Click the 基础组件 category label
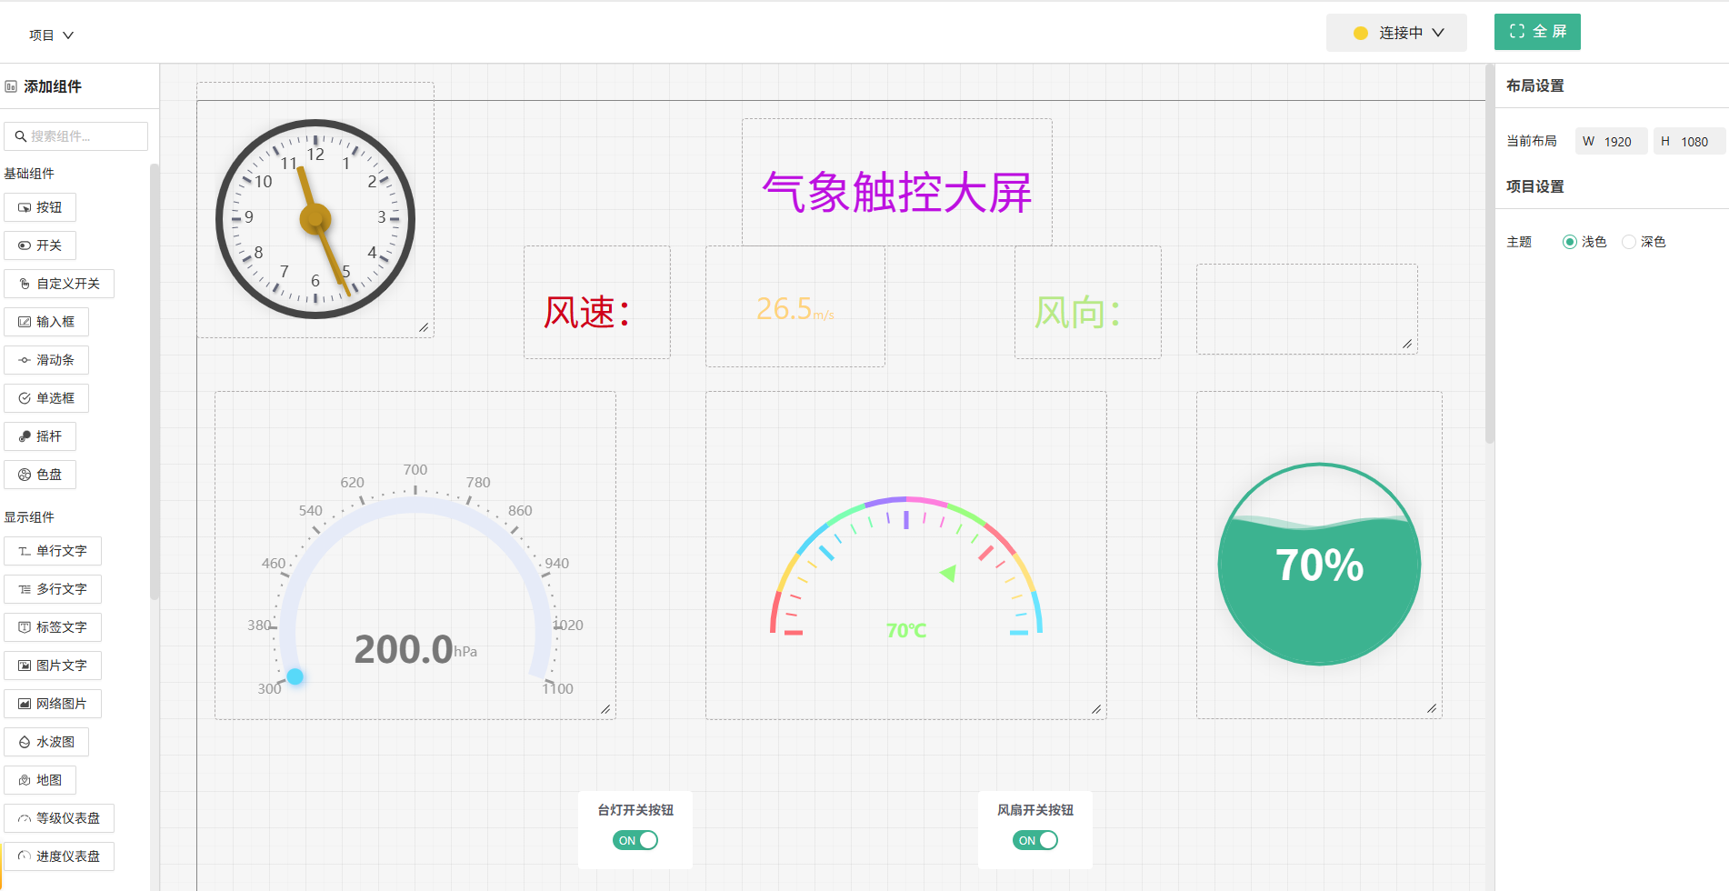 29,174
